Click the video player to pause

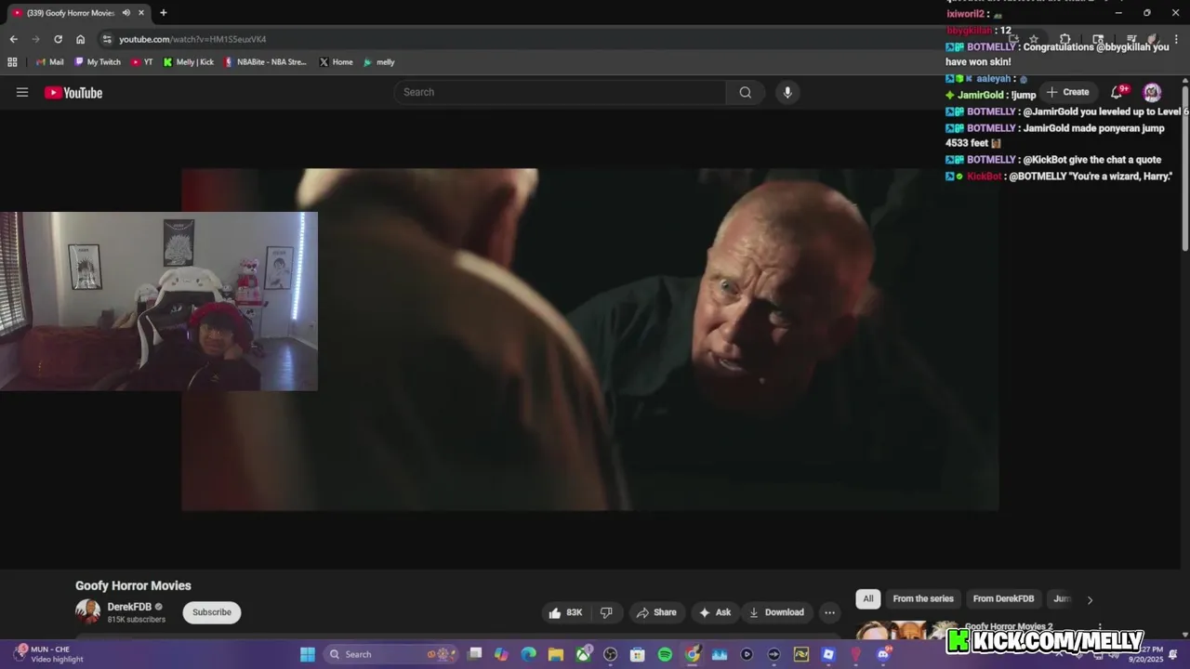pyautogui.click(x=590, y=339)
